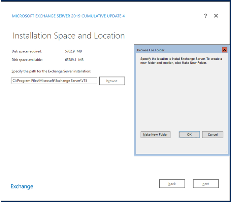This screenshot has width=232, height=203.
Task: Click the Specify the location instruction text
Action: (181, 61)
